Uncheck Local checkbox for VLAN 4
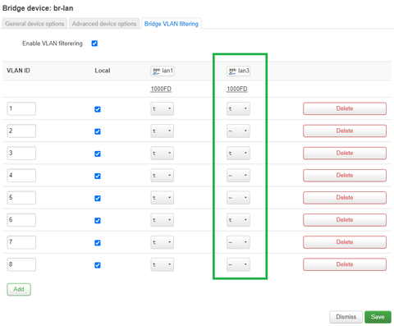The width and height of the screenshot is (394, 326). pos(98,176)
